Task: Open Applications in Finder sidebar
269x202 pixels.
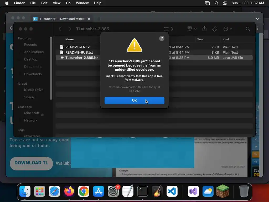Action: (34, 52)
